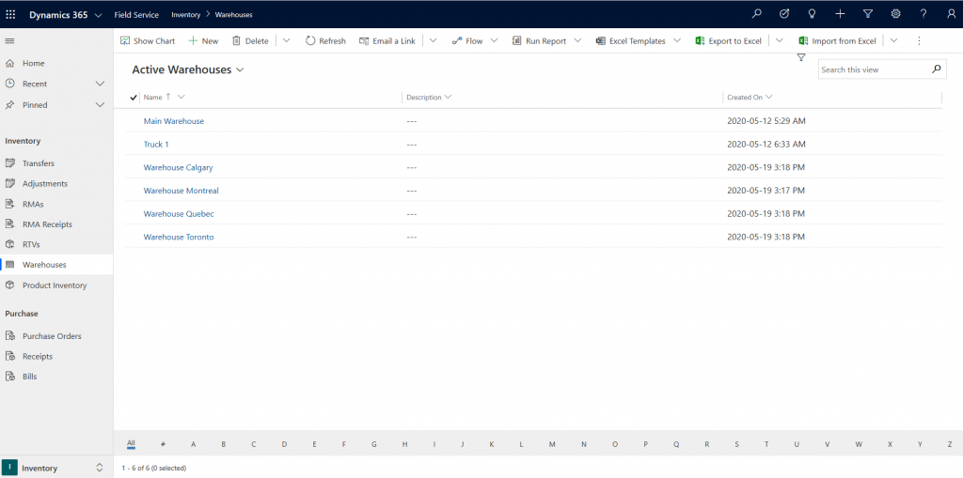Open the Warehouse Montreal record
The image size is (963, 478).
pos(182,191)
